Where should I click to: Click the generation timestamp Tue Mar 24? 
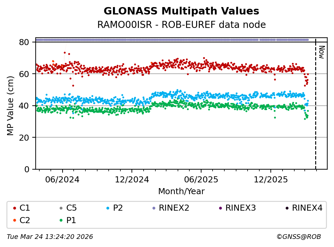pos(50,237)
